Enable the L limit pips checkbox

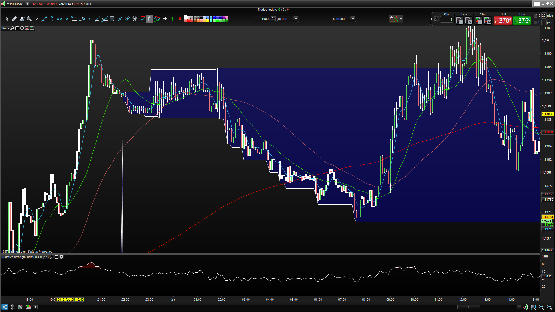535,22
